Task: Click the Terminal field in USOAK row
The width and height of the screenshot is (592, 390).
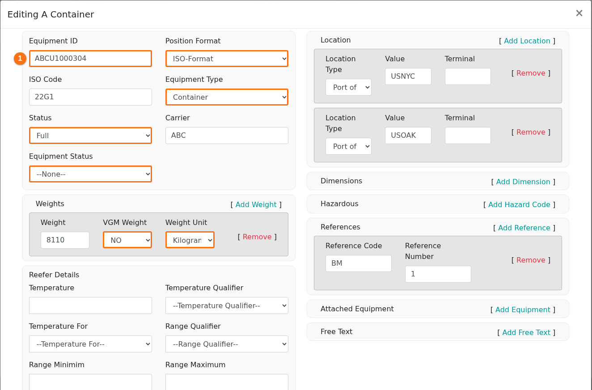Action: (x=468, y=136)
